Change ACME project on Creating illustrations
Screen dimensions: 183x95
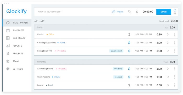click(x=61, y=43)
